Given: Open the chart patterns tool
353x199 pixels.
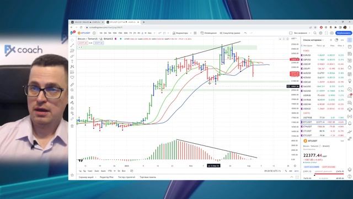Looking at the screenshot, I should 72,67.
